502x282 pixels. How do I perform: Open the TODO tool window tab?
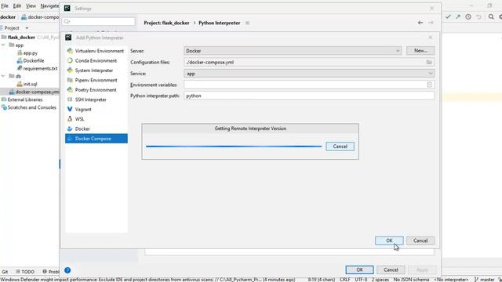(25, 272)
